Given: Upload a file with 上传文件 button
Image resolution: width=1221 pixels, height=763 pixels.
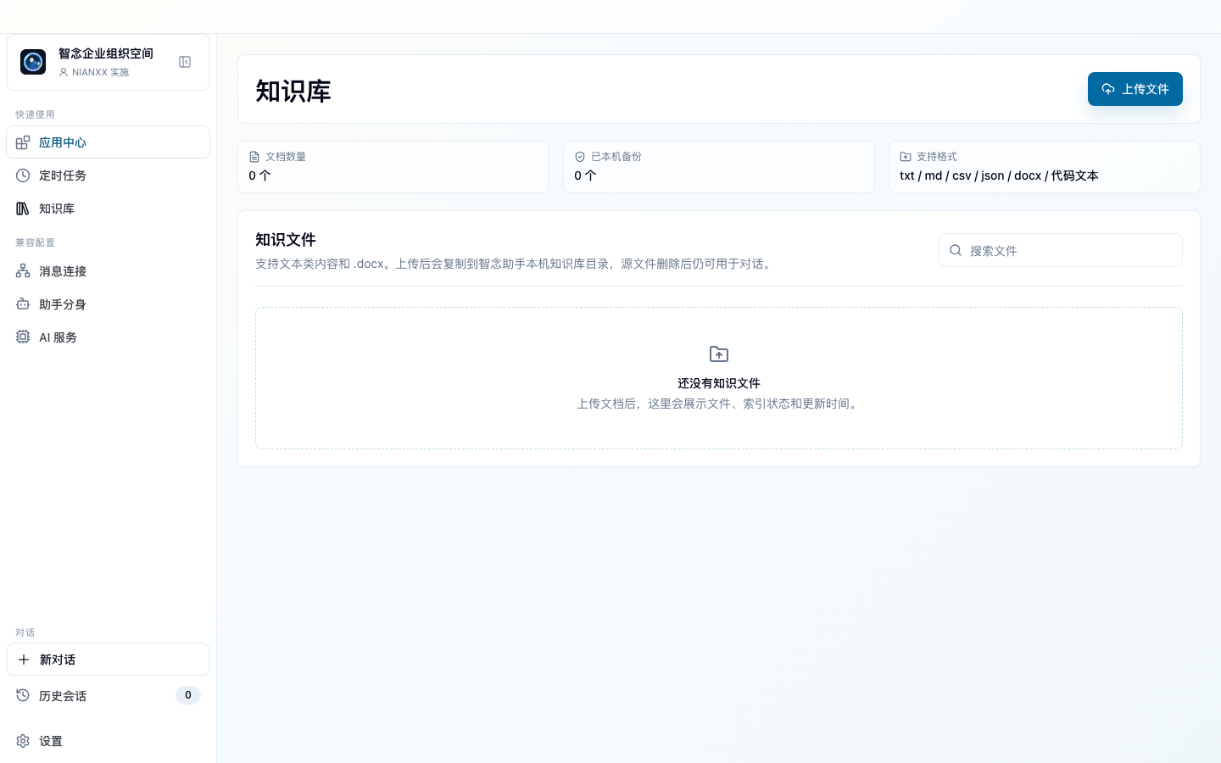Looking at the screenshot, I should (x=1135, y=89).
